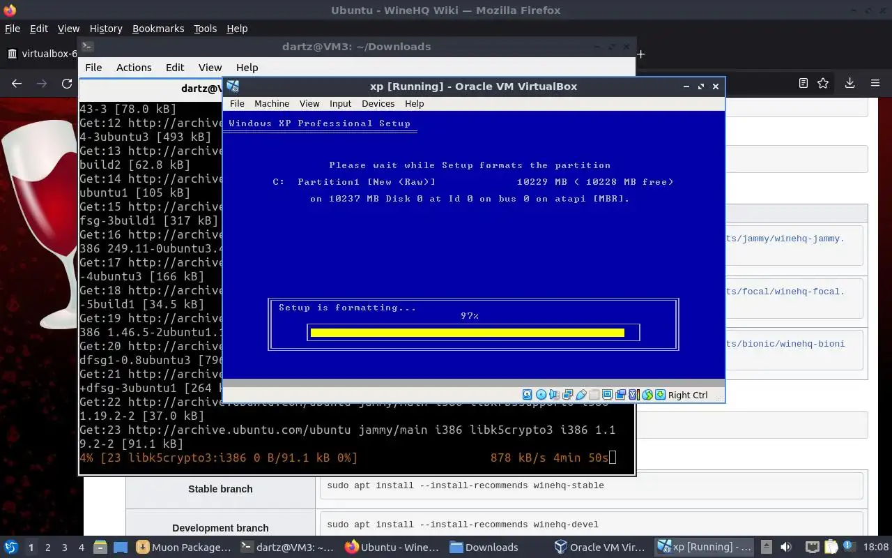
Task: Switch to Muon Package Manager taskbar entry
Action: pyautogui.click(x=184, y=548)
